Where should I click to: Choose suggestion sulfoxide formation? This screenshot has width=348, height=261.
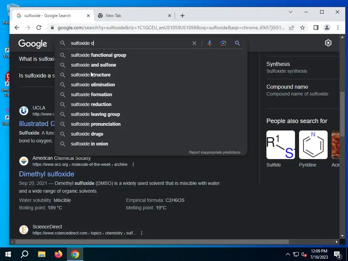click(151, 94)
